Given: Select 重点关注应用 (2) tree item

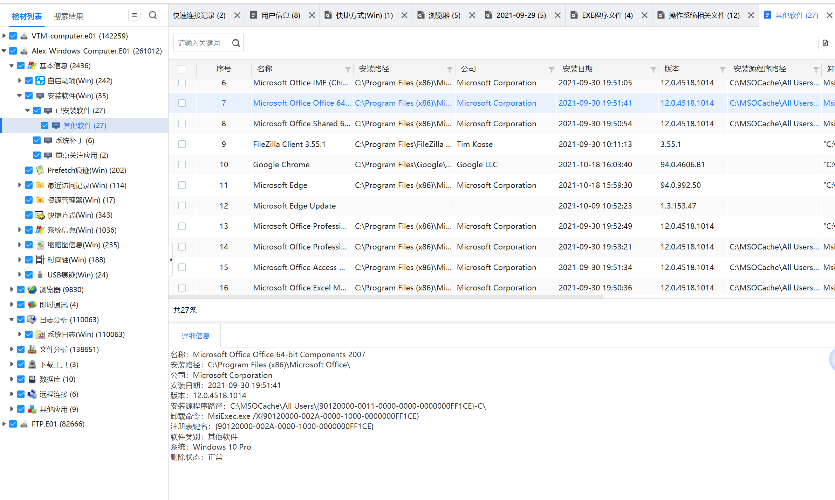Looking at the screenshot, I should tap(82, 155).
